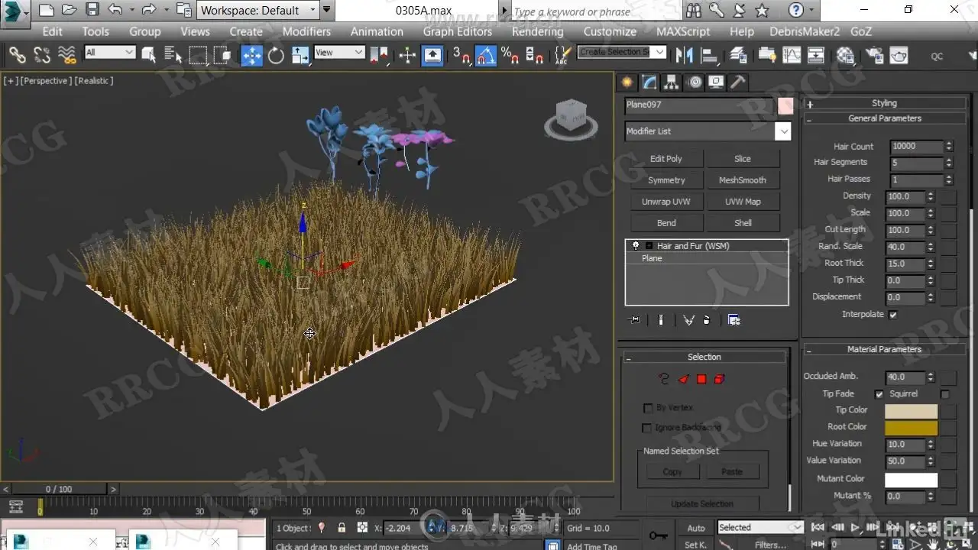
Task: Uncheck the Tip Fade checkbox
Action: (x=879, y=394)
